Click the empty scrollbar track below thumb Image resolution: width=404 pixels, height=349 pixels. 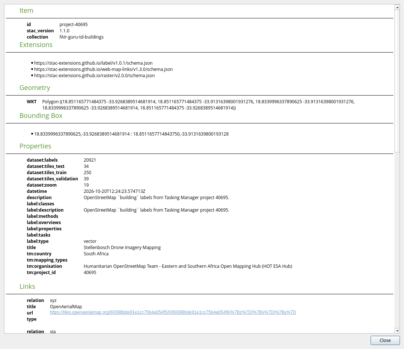(397, 240)
